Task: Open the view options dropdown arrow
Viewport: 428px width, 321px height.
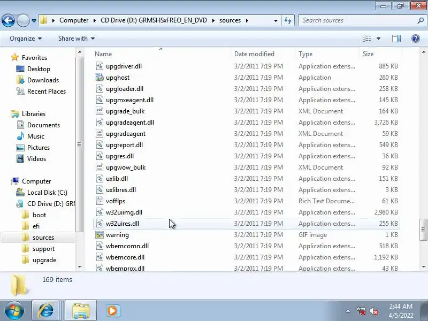Action: point(378,39)
